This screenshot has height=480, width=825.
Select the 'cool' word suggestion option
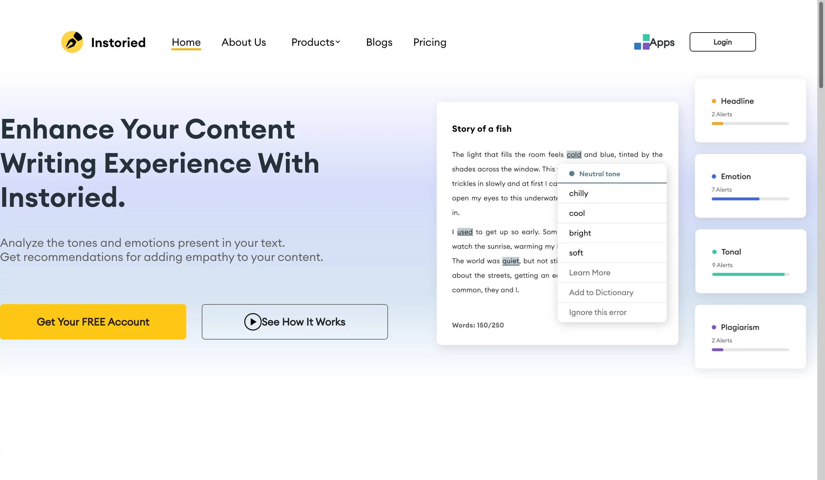tap(577, 213)
